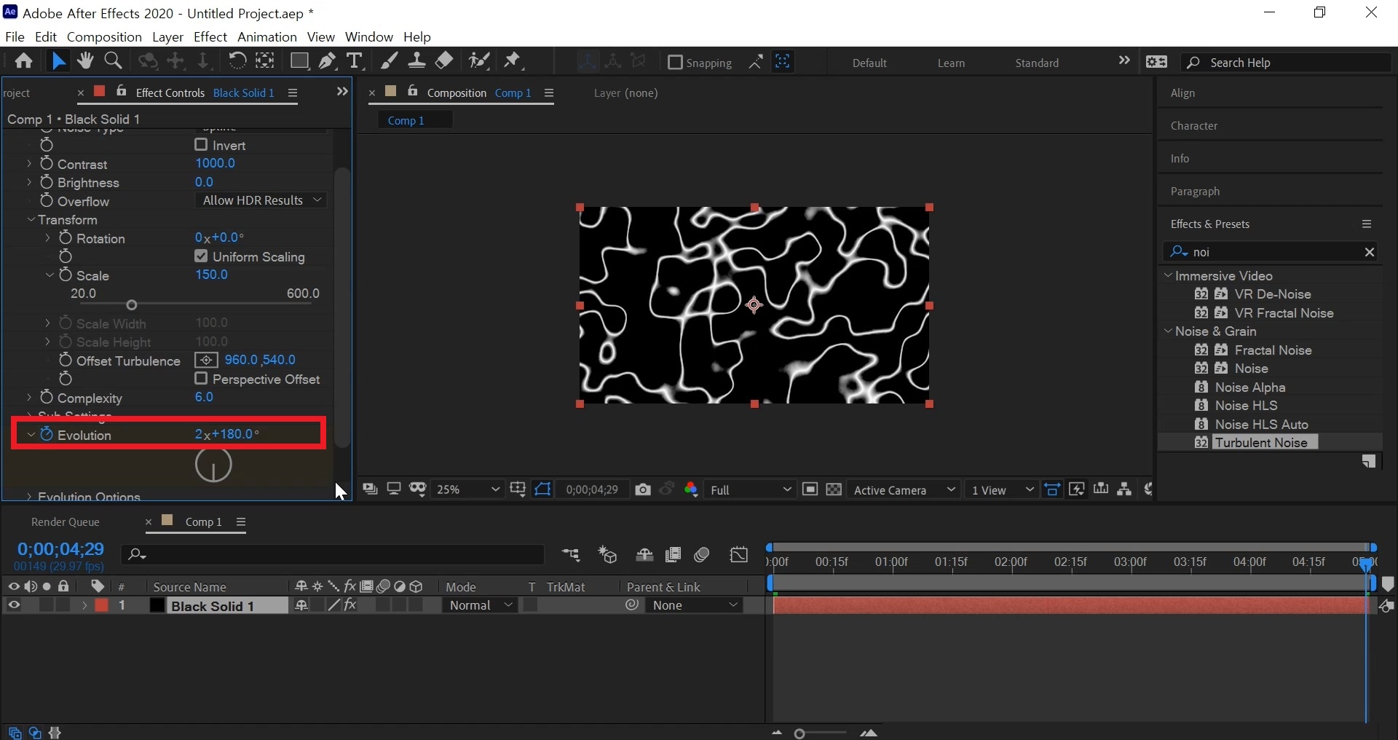The width and height of the screenshot is (1398, 740).
Task: Toggle the Snapping checkbox
Action: 675,63
